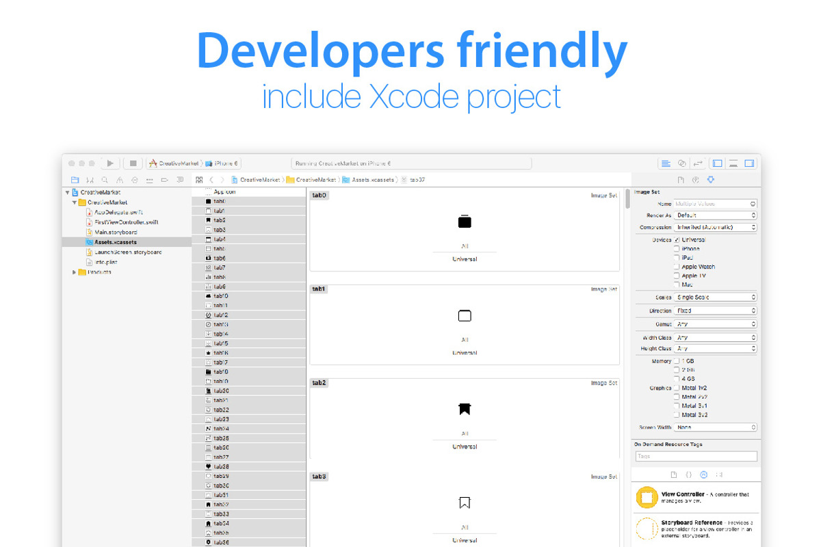
Task: Open the Breakpoint navigator icon
Action: coord(164,180)
